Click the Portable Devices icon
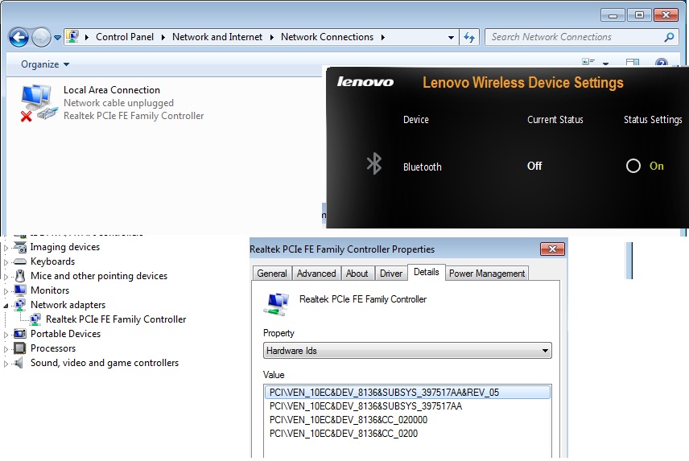 (20, 334)
